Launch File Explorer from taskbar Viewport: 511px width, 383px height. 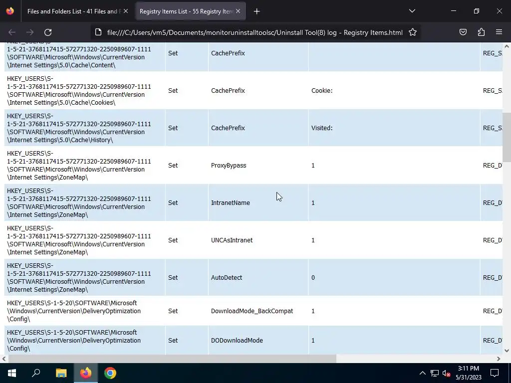tap(61, 373)
